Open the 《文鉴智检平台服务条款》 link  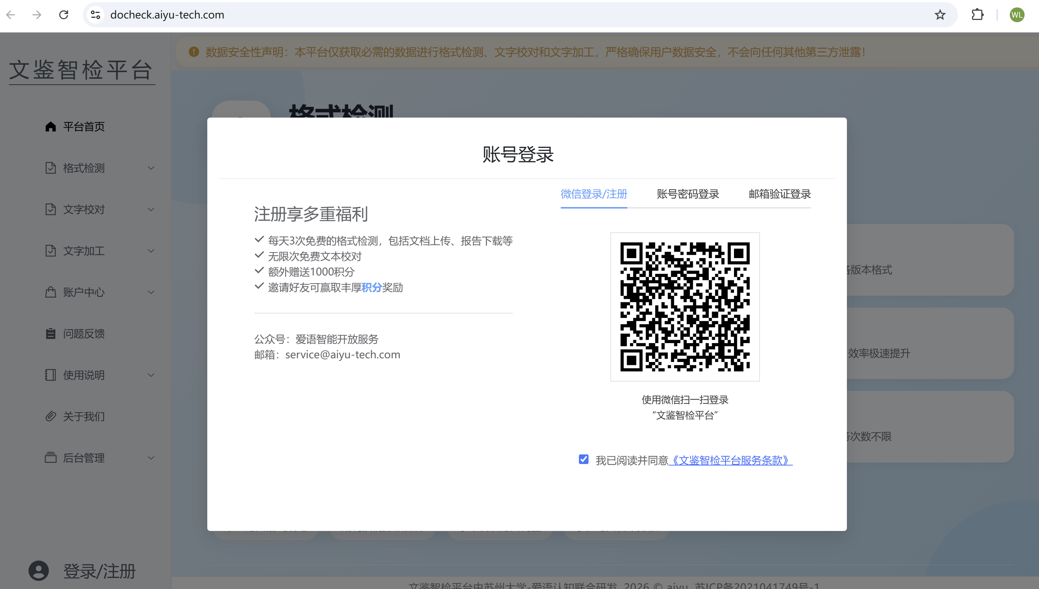(730, 460)
